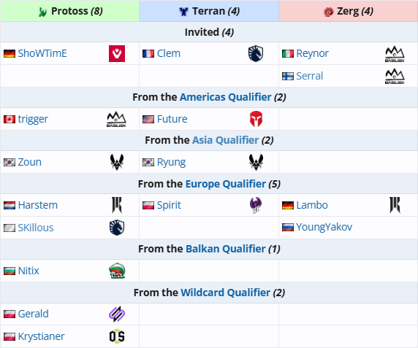The height and width of the screenshot is (348, 418).
Task: Click red helmet team icon beside Future
Action: (x=256, y=119)
